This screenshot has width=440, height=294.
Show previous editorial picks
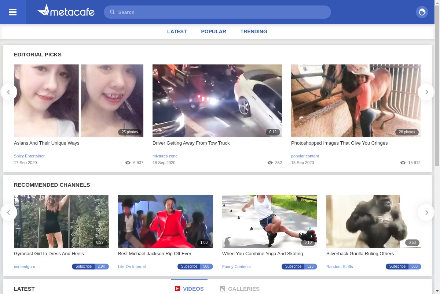pyautogui.click(x=9, y=92)
